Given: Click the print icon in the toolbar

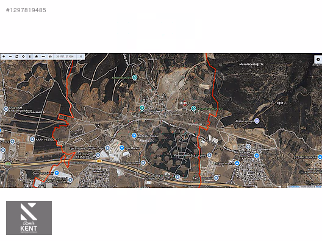Looking at the screenshot, I should [50, 57].
